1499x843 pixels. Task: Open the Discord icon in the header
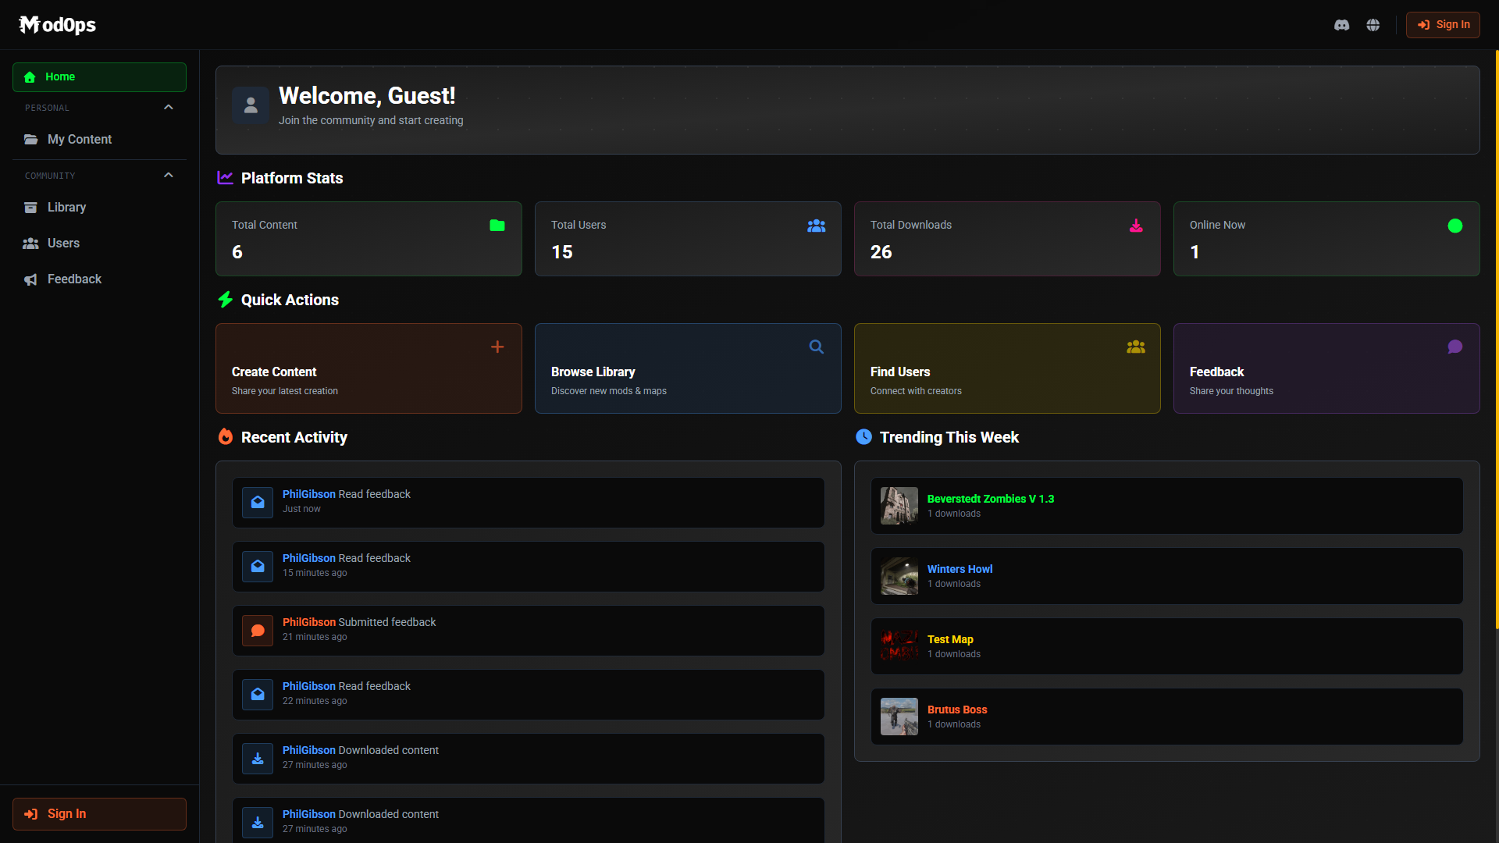click(1342, 24)
